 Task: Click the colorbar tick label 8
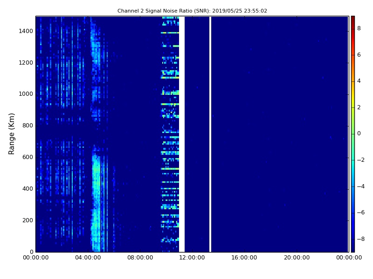(359, 28)
